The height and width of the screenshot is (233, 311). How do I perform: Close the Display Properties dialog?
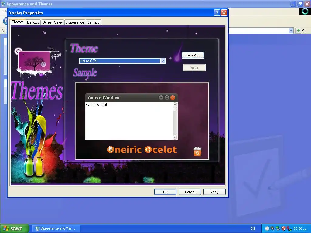(x=224, y=13)
